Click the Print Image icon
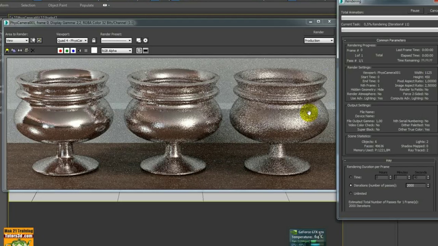The image size is (438, 246). click(26, 51)
